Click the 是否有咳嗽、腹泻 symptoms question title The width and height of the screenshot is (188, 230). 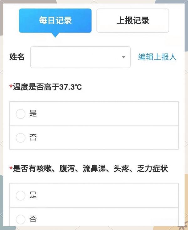[90, 168]
